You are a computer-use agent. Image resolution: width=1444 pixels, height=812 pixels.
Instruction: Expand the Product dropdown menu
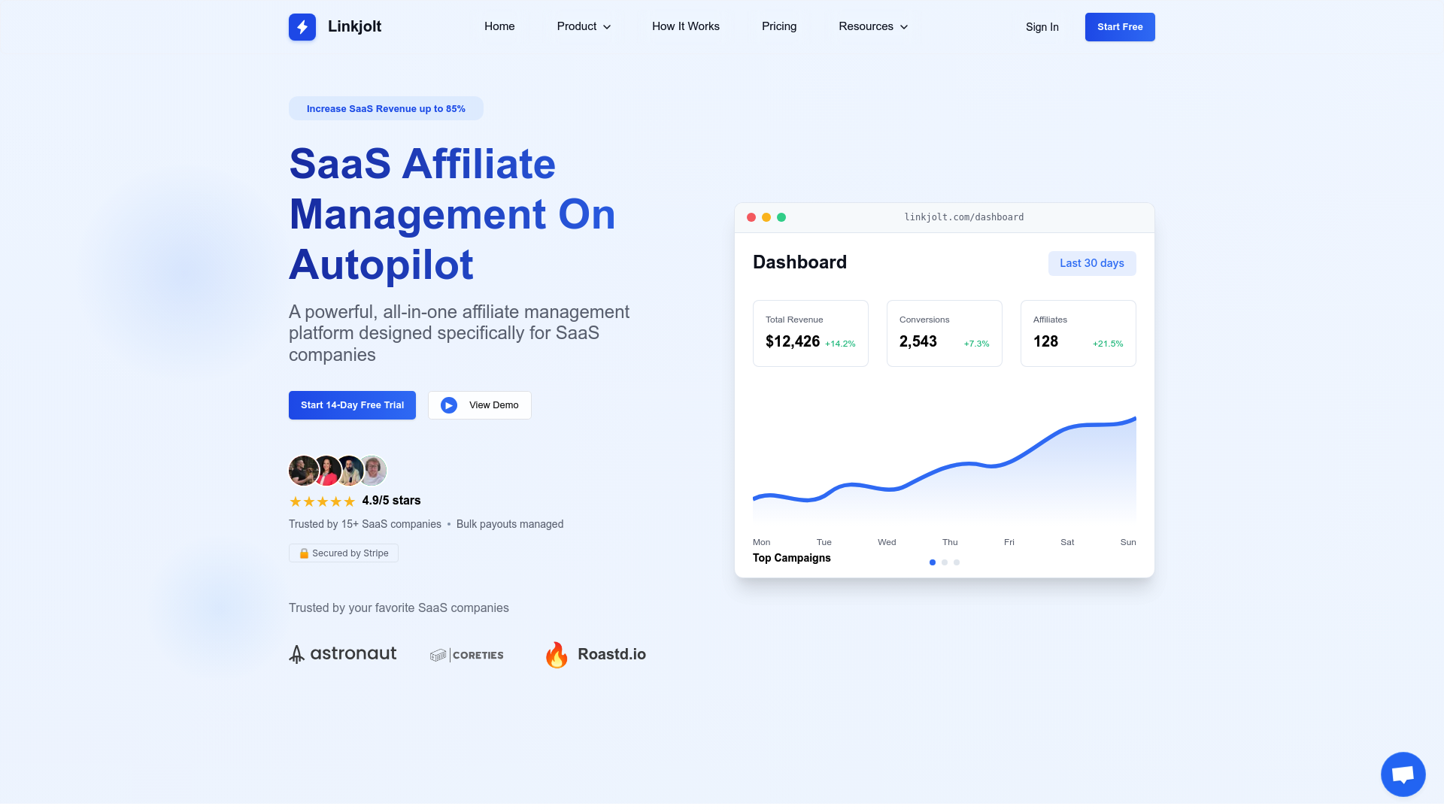584,26
